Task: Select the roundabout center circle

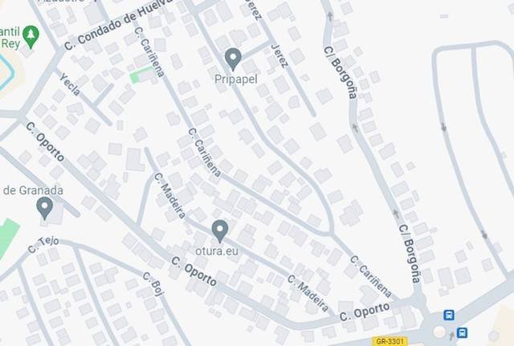Action: coord(439,332)
